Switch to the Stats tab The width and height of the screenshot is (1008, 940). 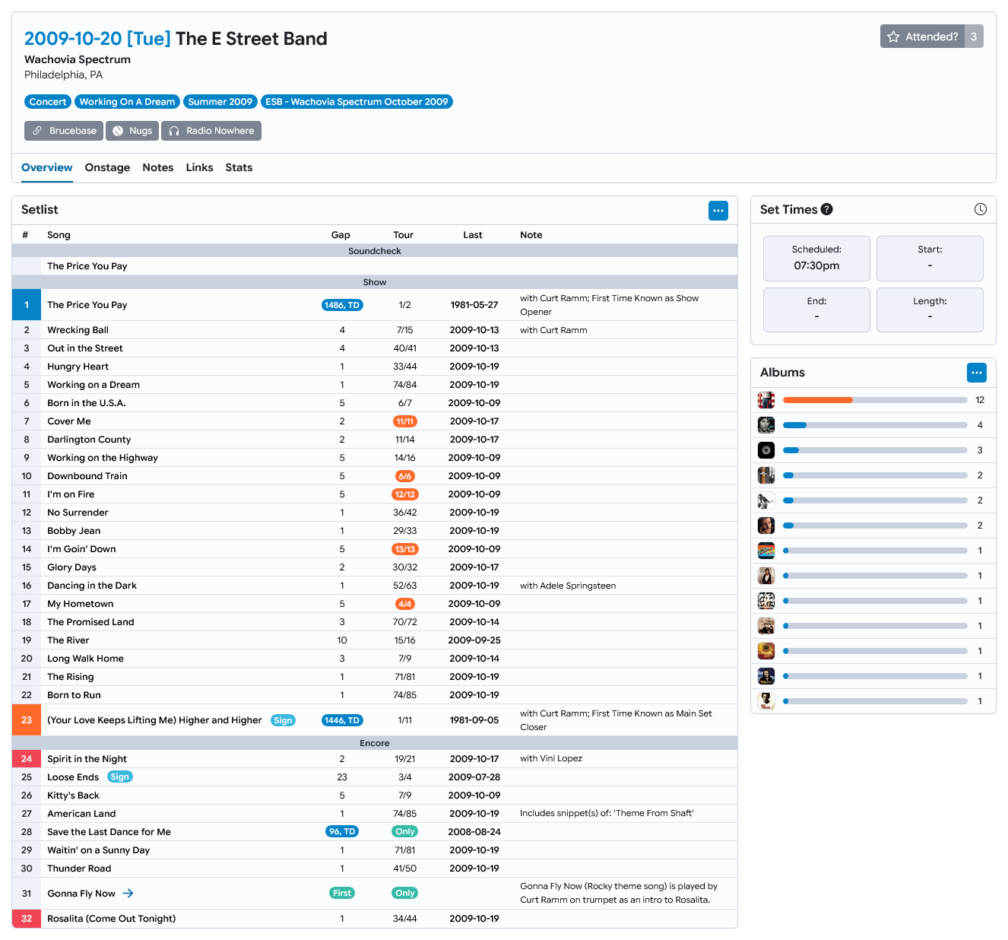(x=239, y=167)
